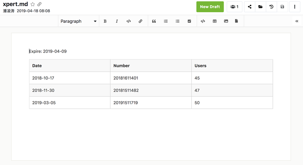Insert a checkbox task list

pyautogui.click(x=189, y=21)
